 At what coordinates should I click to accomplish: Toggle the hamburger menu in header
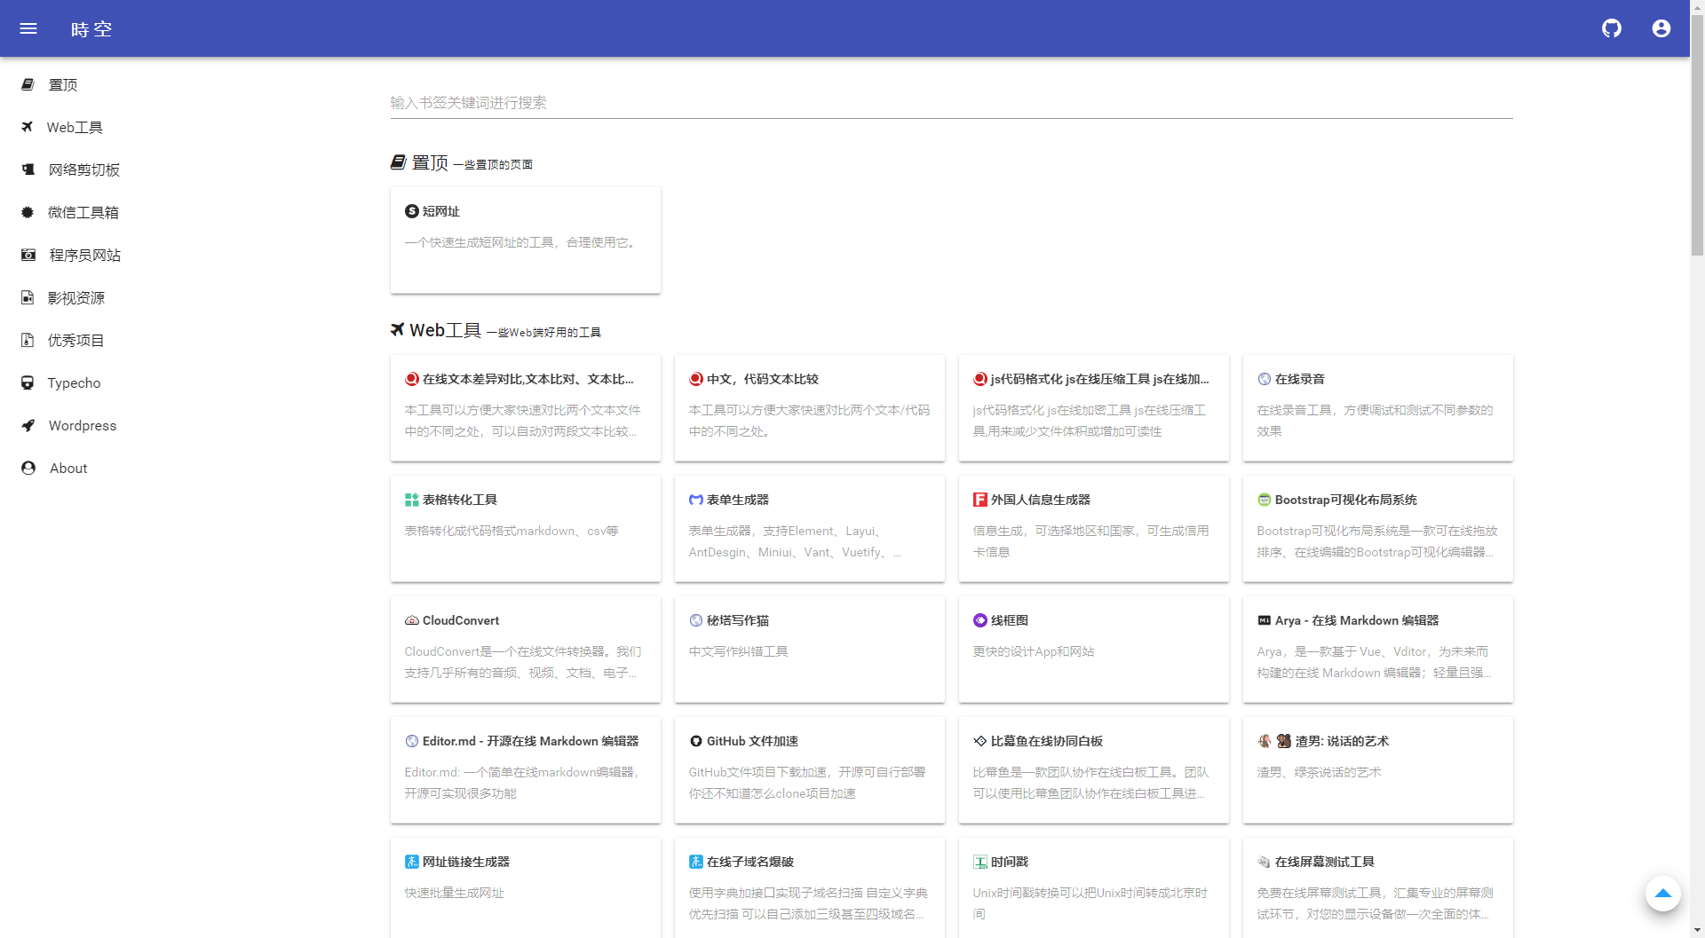28,28
